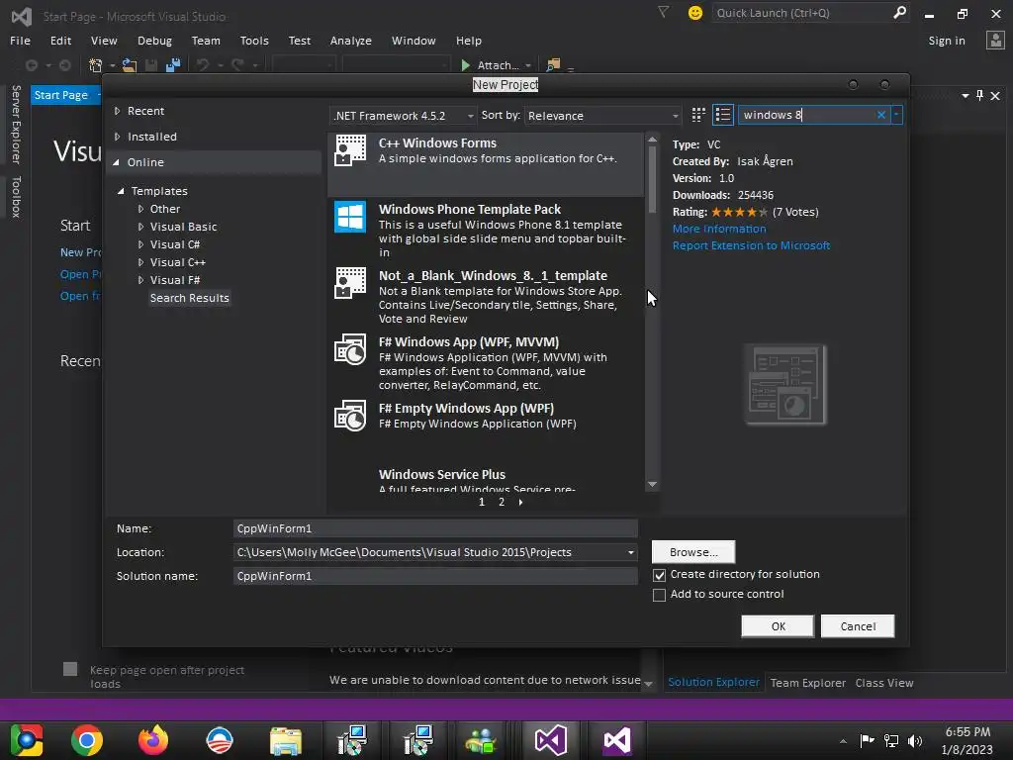
Task: Click the feedback smiley face icon
Action: (695, 13)
